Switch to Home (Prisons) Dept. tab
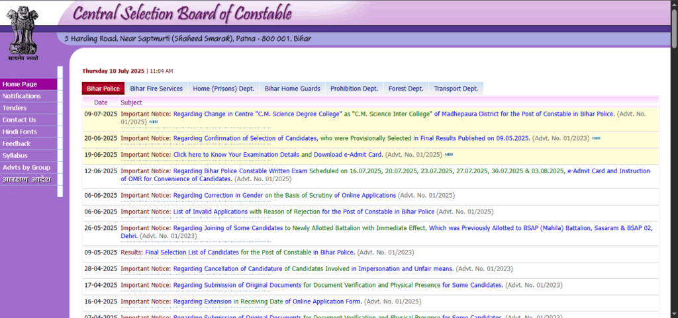The image size is (678, 318). (224, 89)
